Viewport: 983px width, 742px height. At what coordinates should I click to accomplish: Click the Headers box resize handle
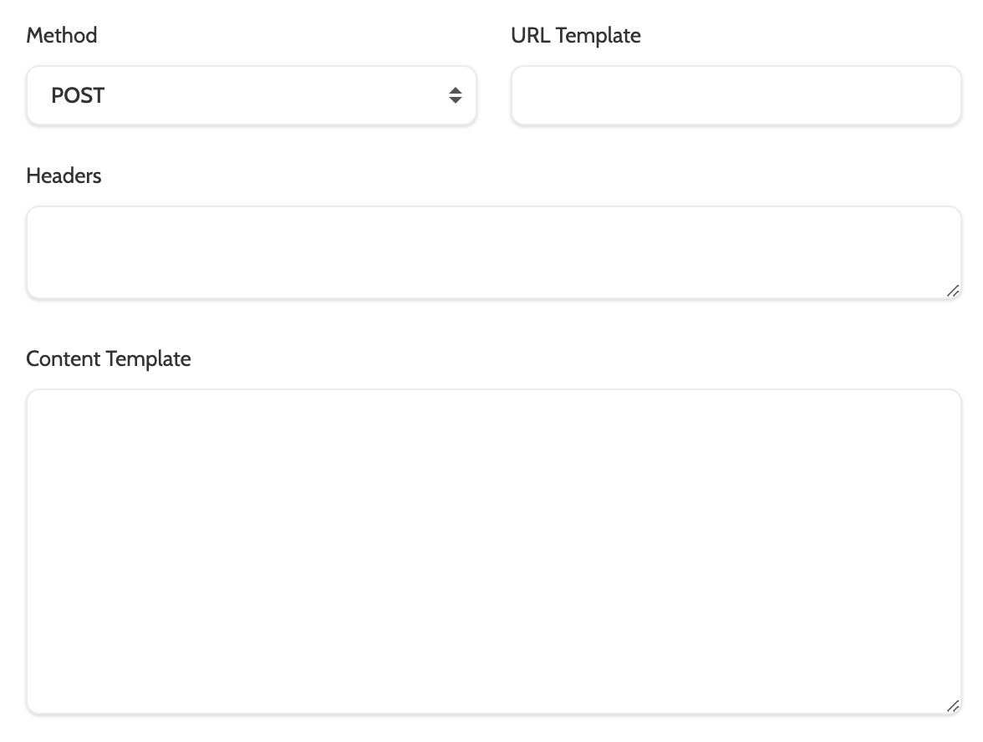pos(953,291)
